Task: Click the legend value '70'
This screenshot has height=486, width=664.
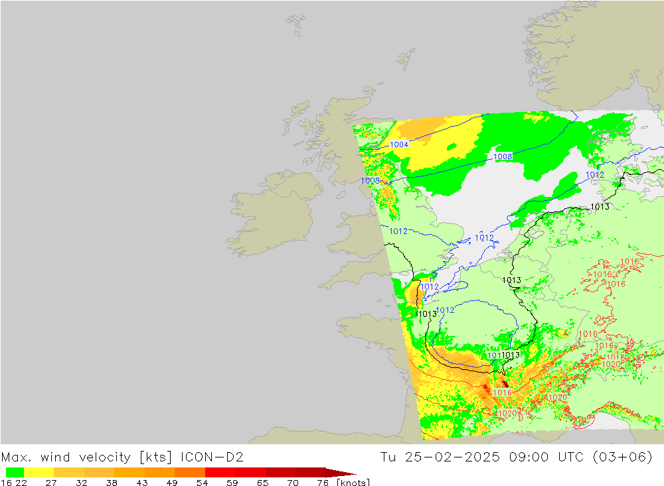Action: [293, 483]
